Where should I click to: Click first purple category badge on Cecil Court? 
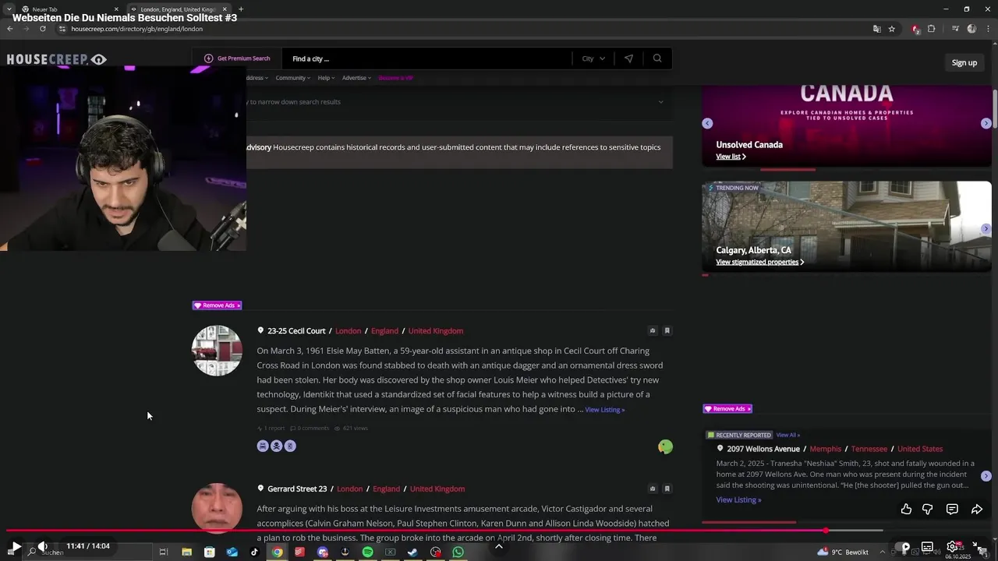263,446
